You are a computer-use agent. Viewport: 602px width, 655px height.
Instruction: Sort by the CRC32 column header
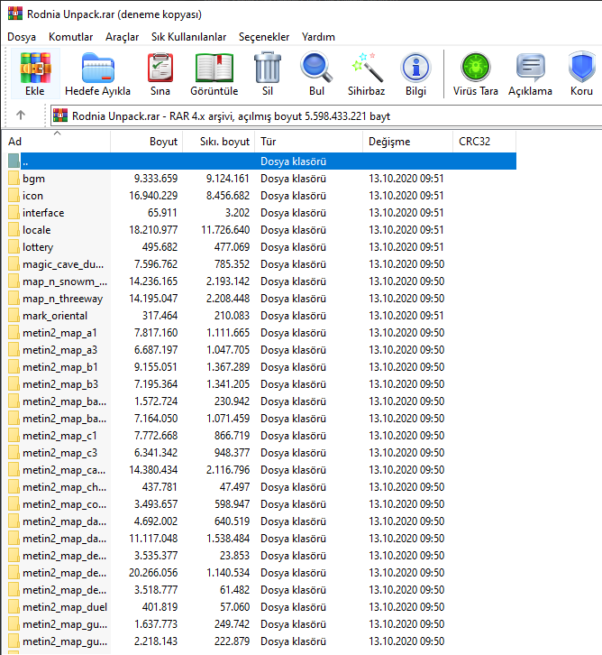(484, 142)
